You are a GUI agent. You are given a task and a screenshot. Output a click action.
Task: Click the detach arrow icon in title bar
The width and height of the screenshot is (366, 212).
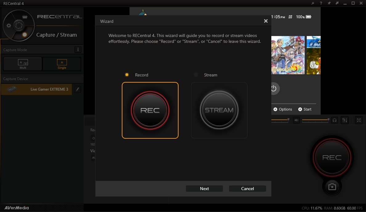[337, 3]
